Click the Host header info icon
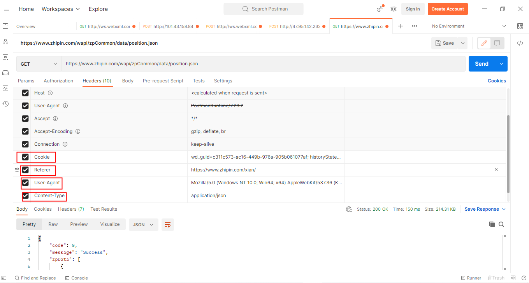 point(50,93)
